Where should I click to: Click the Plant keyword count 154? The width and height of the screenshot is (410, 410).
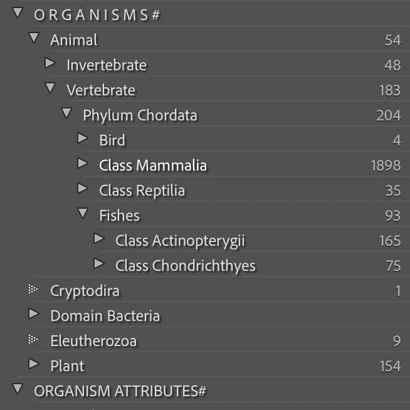tap(390, 366)
